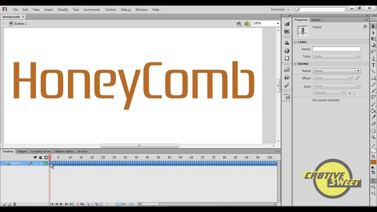Image resolution: width=377 pixels, height=212 pixels.
Task: Toggle show/hide all layers eye icon
Action: [35, 158]
